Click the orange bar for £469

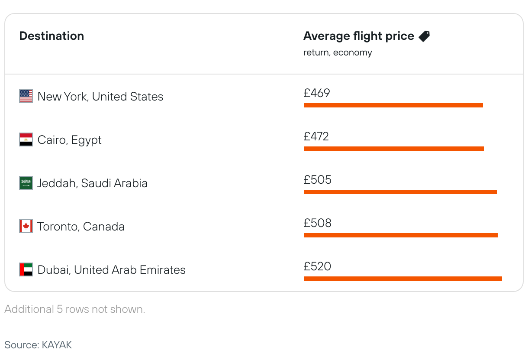pos(393,105)
